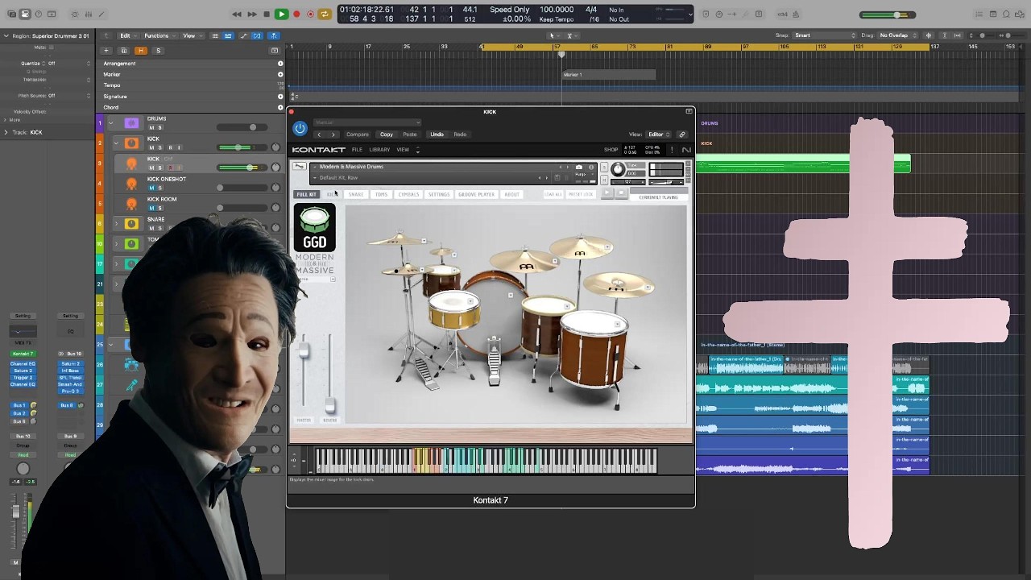Image resolution: width=1031 pixels, height=580 pixels.
Task: Switch to the CYMBALS tab in GGD
Action: pos(408,194)
